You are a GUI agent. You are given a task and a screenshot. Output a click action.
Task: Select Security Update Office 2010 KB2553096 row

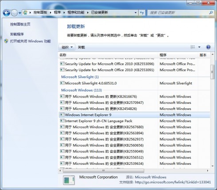click(x=134, y=64)
